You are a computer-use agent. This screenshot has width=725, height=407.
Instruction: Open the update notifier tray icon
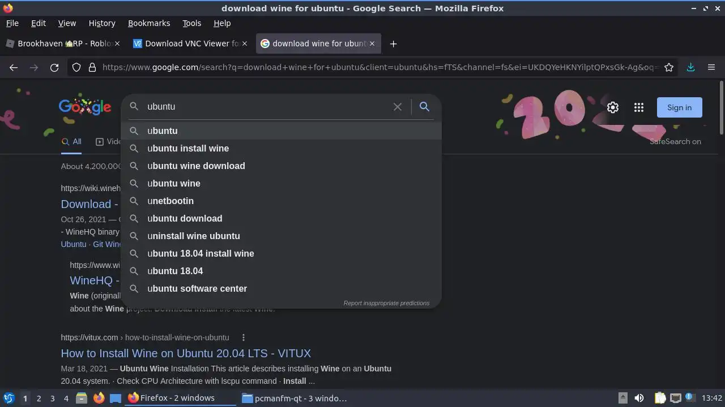pos(690,397)
